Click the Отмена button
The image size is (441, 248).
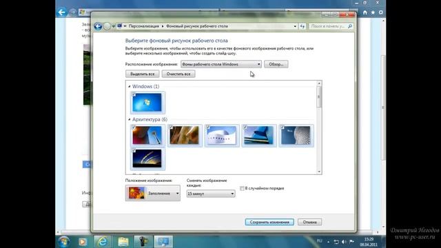coord(309,222)
